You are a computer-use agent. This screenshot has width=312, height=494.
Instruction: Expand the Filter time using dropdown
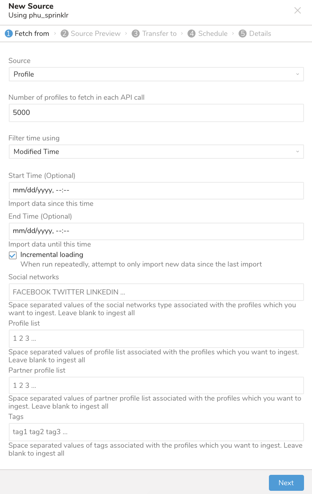coord(156,152)
